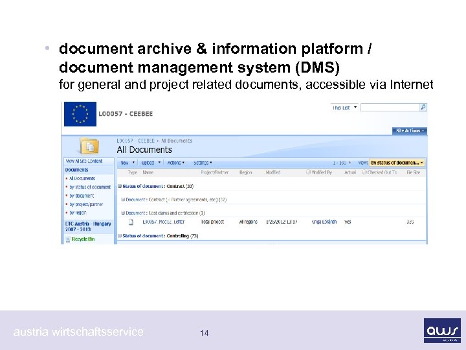This screenshot has width=466, height=350.
Task: Sort by the Project/Partner column header
Action: click(215, 172)
